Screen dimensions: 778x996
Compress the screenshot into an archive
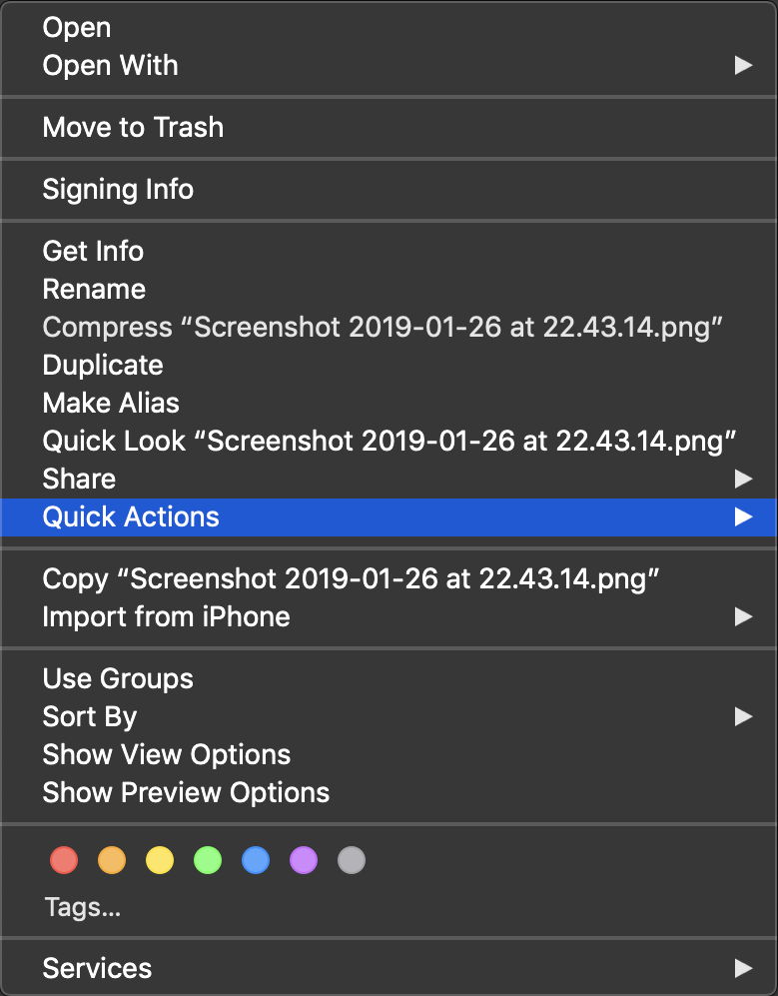point(200,328)
